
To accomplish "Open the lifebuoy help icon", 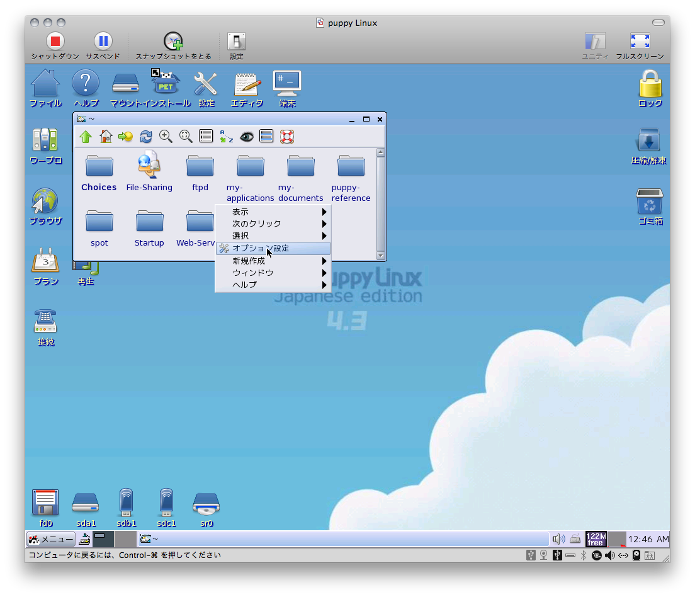I will [287, 137].
